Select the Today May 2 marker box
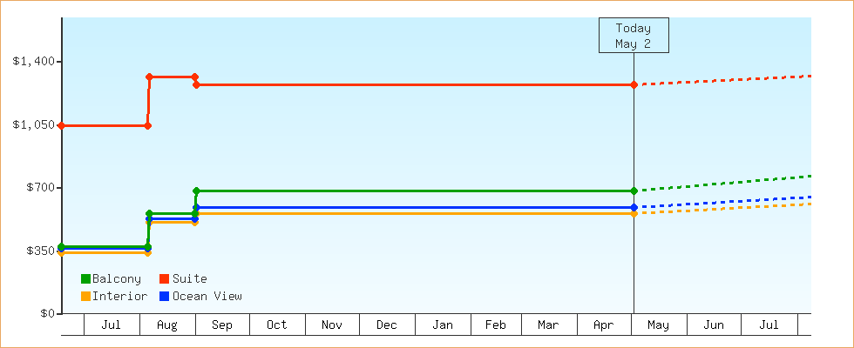854x348 pixels. (634, 36)
